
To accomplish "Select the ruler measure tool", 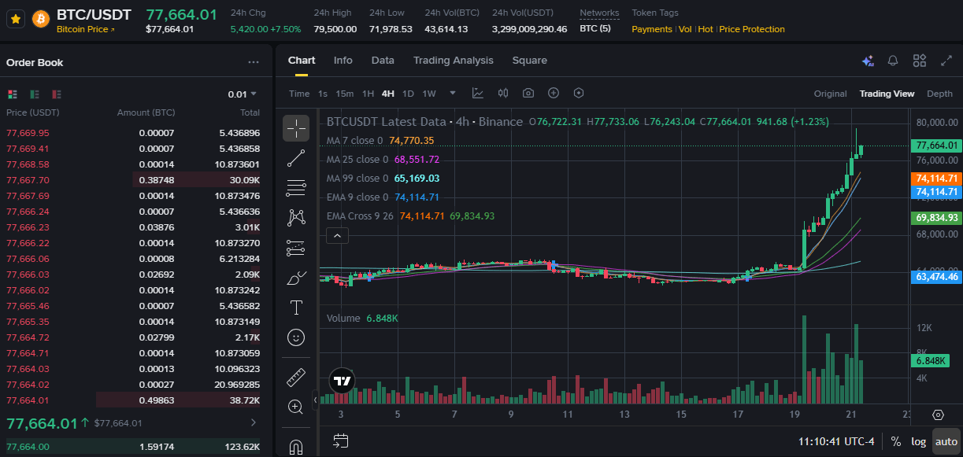I will click(296, 377).
